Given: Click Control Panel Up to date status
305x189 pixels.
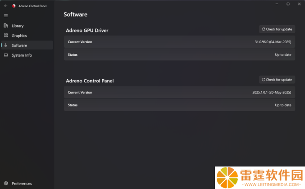Looking at the screenshot, I should [x=283, y=105].
